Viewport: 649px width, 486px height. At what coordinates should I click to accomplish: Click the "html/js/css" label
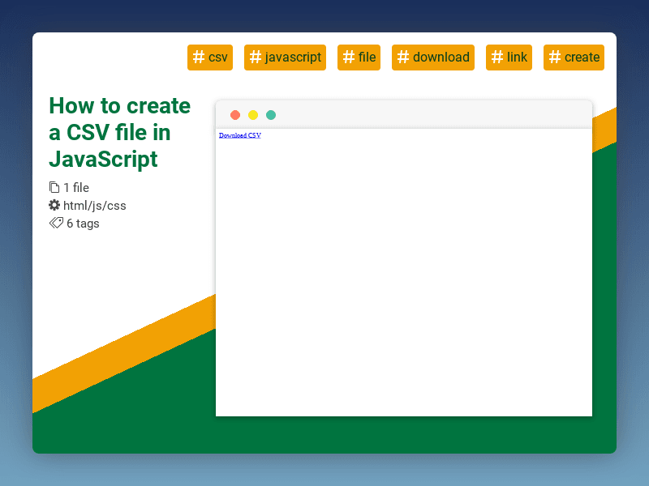pos(94,205)
